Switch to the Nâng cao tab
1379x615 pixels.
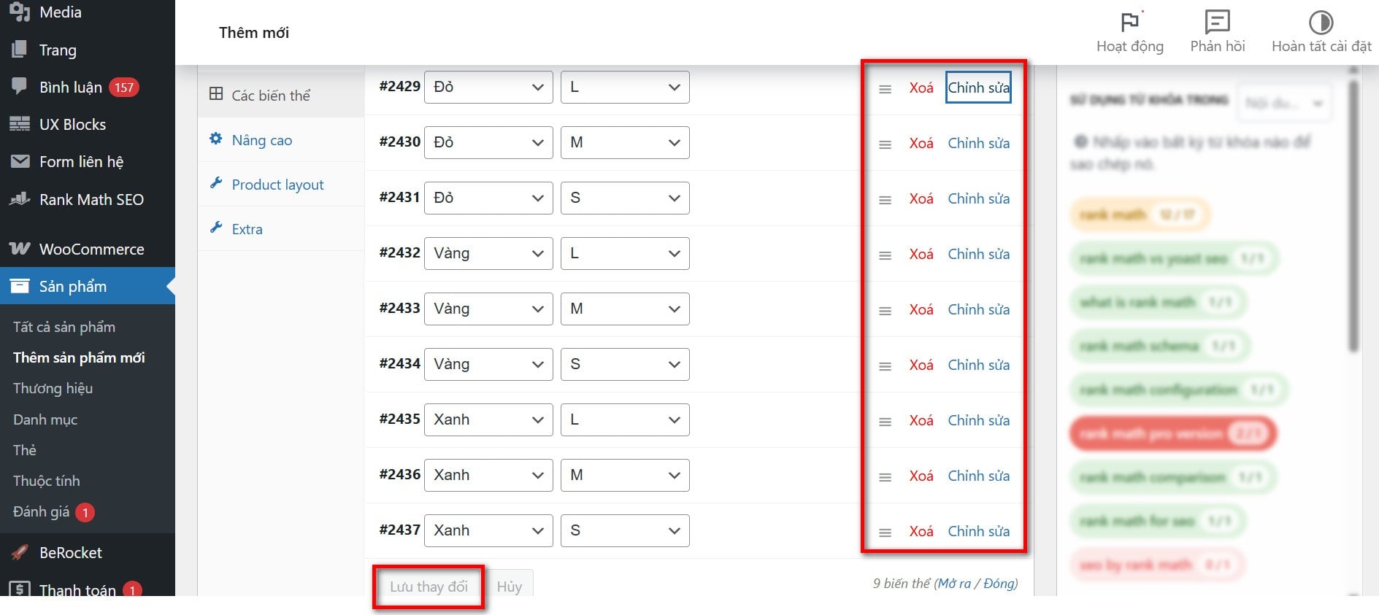tap(261, 140)
